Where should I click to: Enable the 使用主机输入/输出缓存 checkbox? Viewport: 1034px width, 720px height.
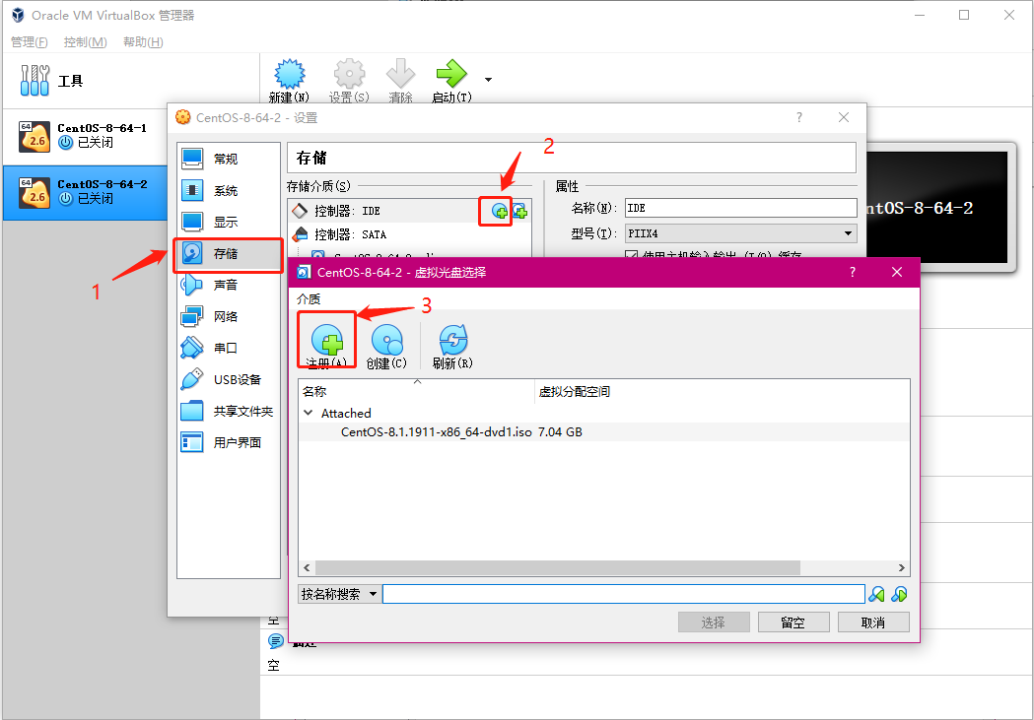629,252
